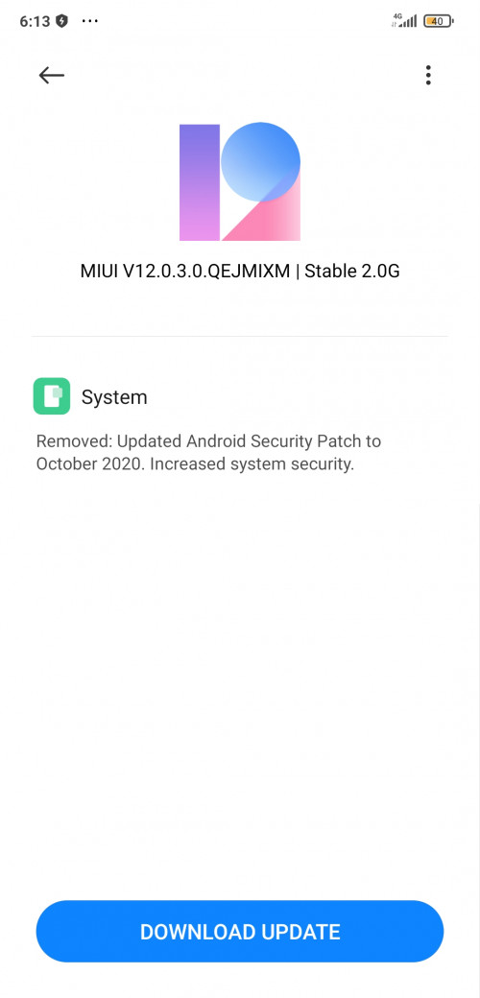Go back using the left arrow
The height and width of the screenshot is (998, 480).
pos(51,75)
